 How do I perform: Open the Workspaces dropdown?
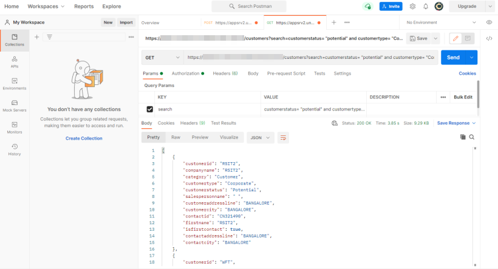(46, 6)
